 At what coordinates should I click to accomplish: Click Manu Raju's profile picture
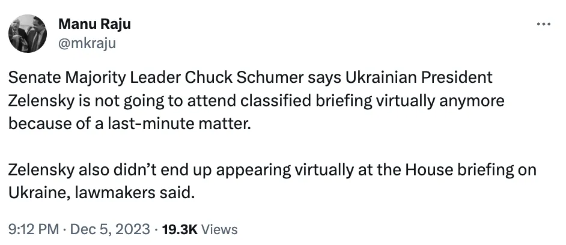tap(28, 32)
